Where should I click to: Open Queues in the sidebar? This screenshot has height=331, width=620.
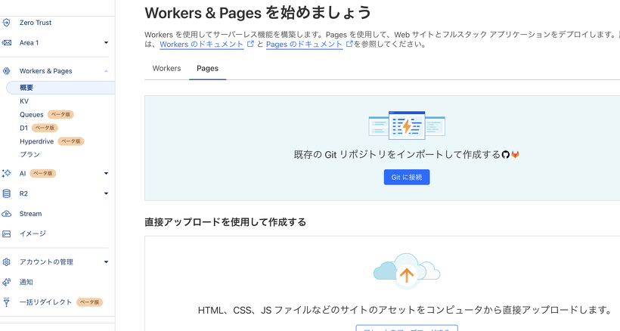click(32, 115)
